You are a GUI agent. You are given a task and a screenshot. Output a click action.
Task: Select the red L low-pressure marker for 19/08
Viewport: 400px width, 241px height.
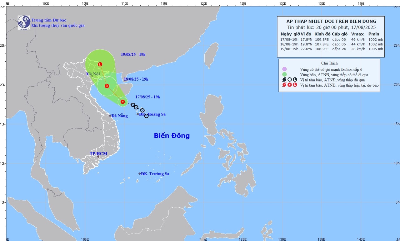(x=100, y=64)
